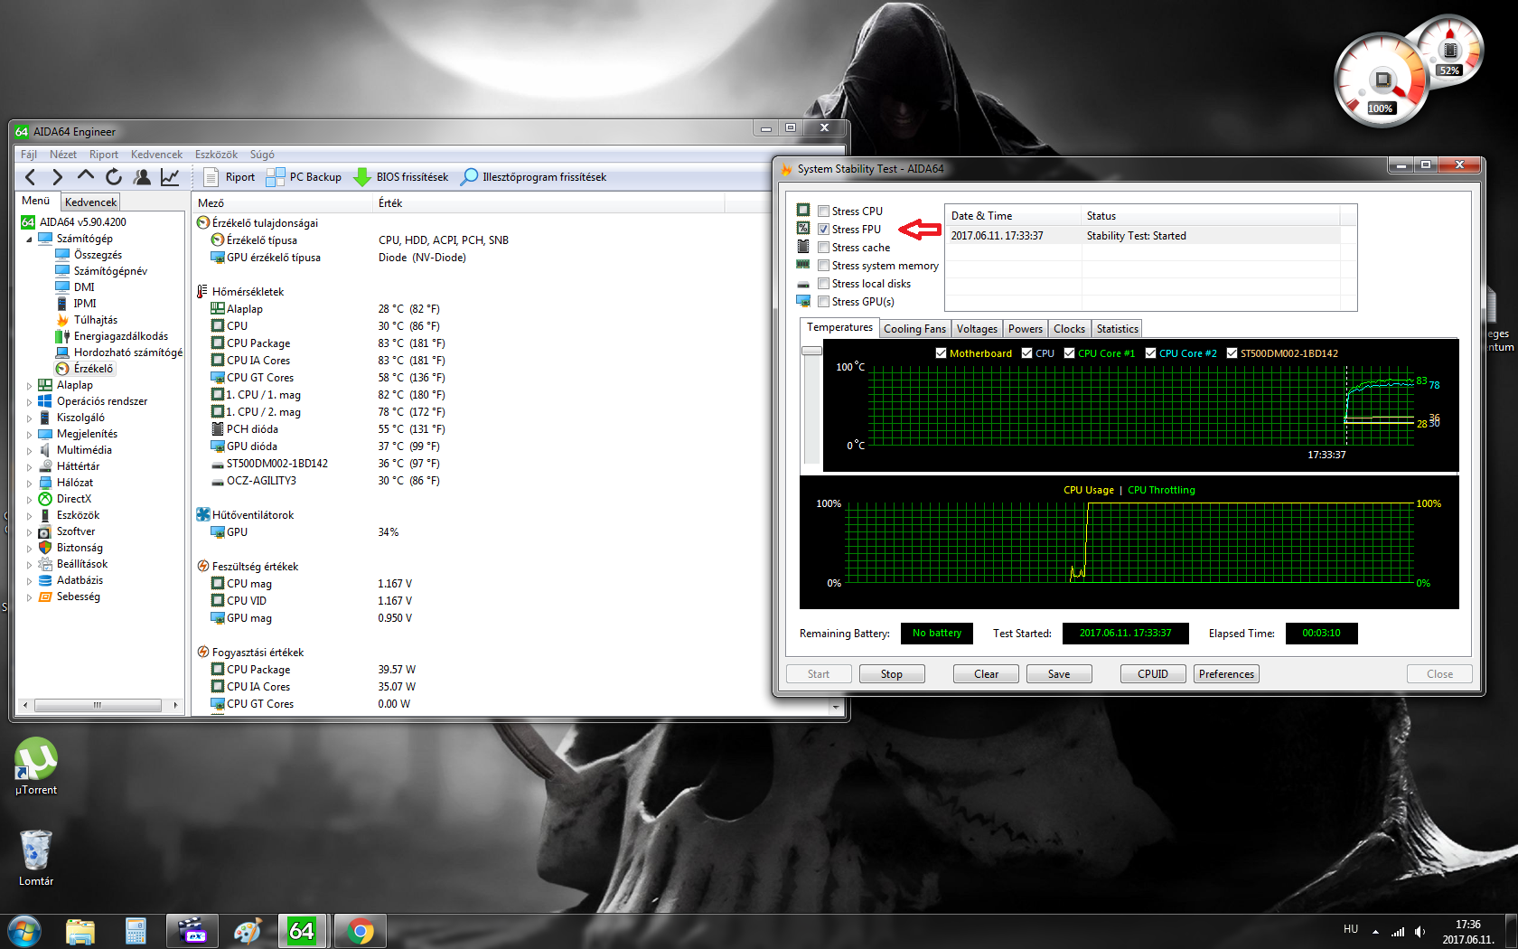Open File Explorer from the taskbar

point(80,931)
